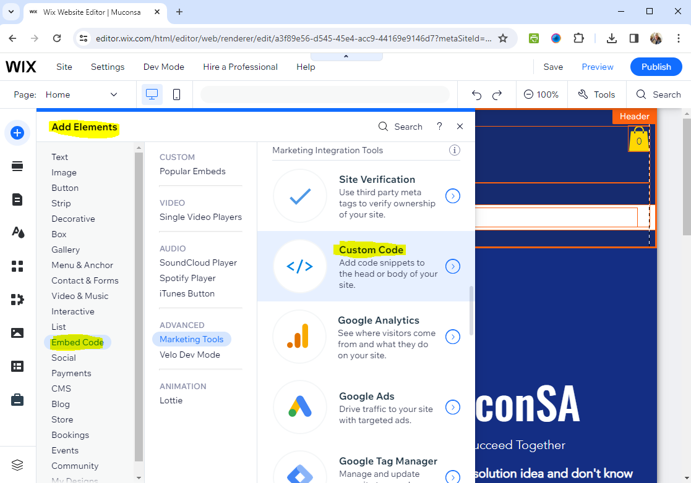
Task: Click the Custom Code arrow button
Action: click(453, 267)
